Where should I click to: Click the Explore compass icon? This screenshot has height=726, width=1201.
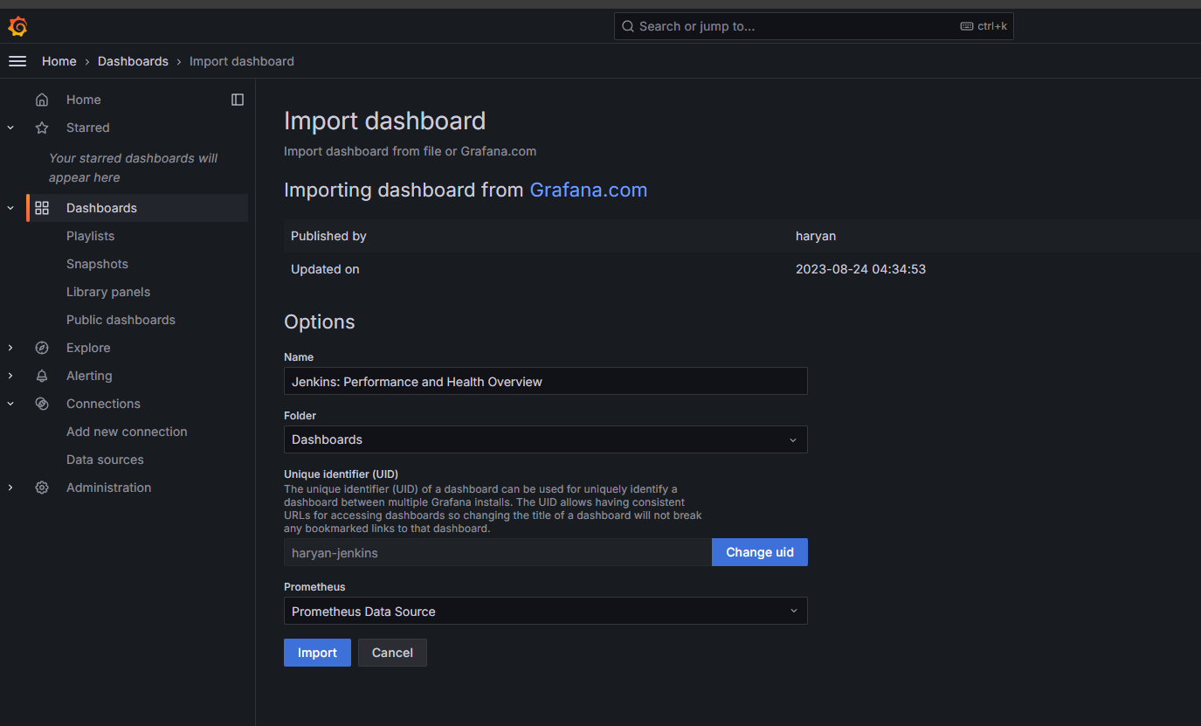[42, 348]
